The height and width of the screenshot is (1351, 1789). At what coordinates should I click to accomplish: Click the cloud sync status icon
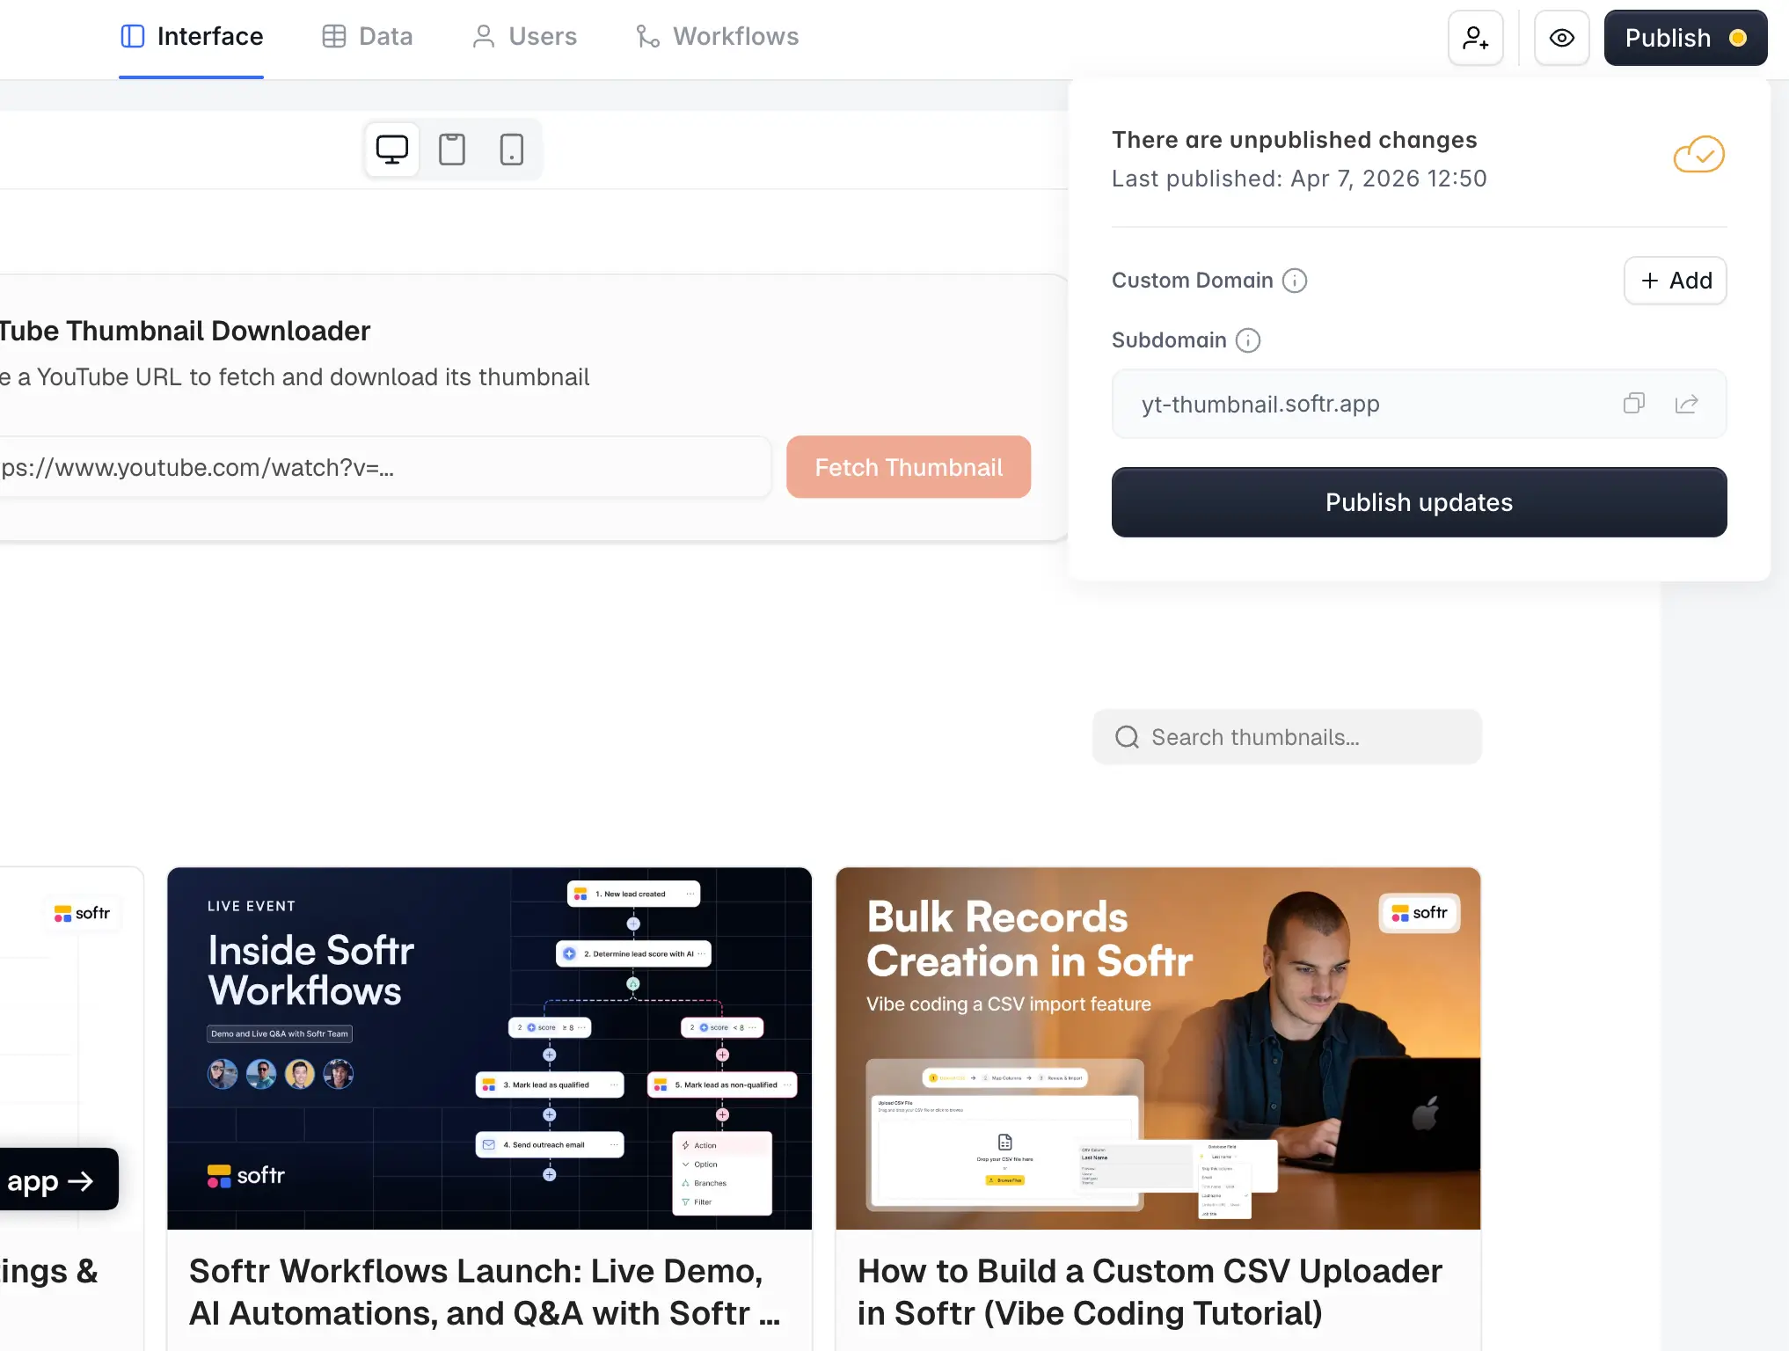pyautogui.click(x=1698, y=155)
